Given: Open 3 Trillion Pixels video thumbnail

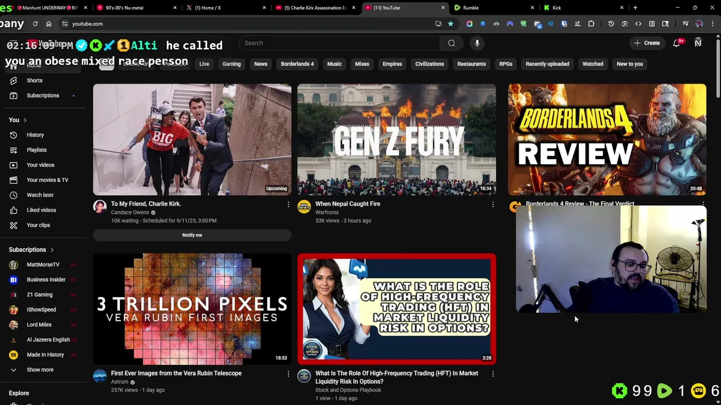Looking at the screenshot, I should [x=192, y=309].
